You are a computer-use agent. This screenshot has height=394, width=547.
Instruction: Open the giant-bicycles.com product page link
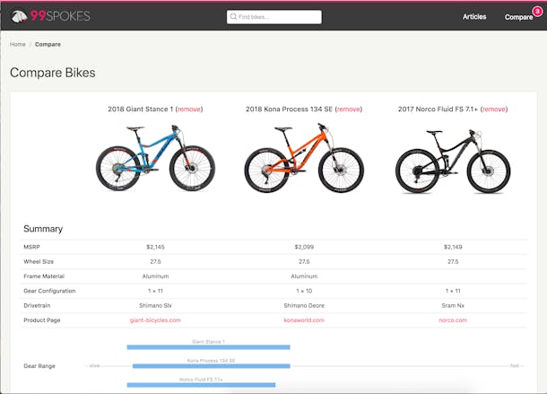click(x=155, y=320)
